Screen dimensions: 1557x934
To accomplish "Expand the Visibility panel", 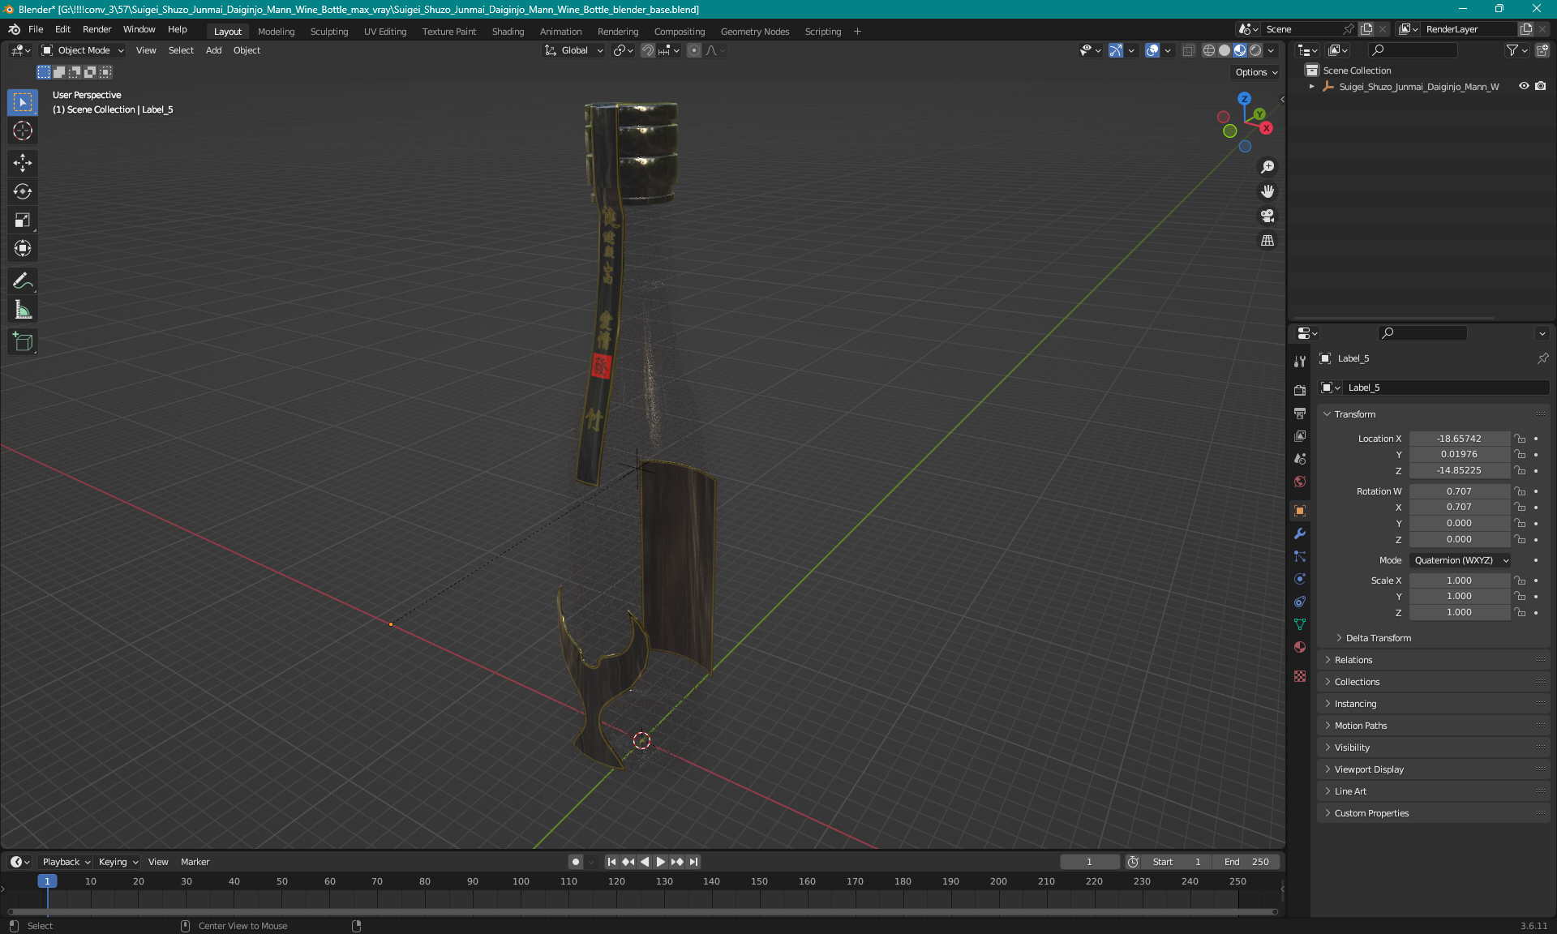I will 1352,748.
